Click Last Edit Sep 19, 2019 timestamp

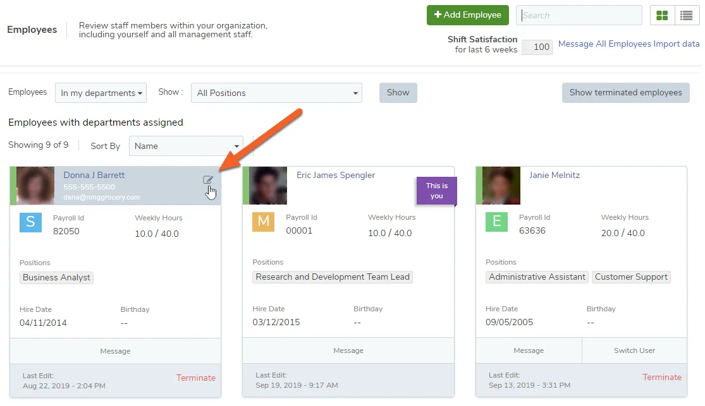tap(297, 385)
